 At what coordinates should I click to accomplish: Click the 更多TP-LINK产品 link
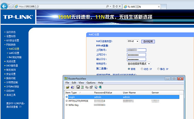16,105
